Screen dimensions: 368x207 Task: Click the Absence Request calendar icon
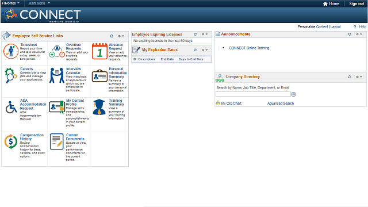[x=99, y=51]
